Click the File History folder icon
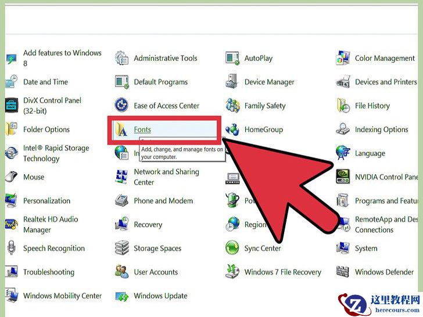The width and height of the screenshot is (423, 317). click(343, 106)
